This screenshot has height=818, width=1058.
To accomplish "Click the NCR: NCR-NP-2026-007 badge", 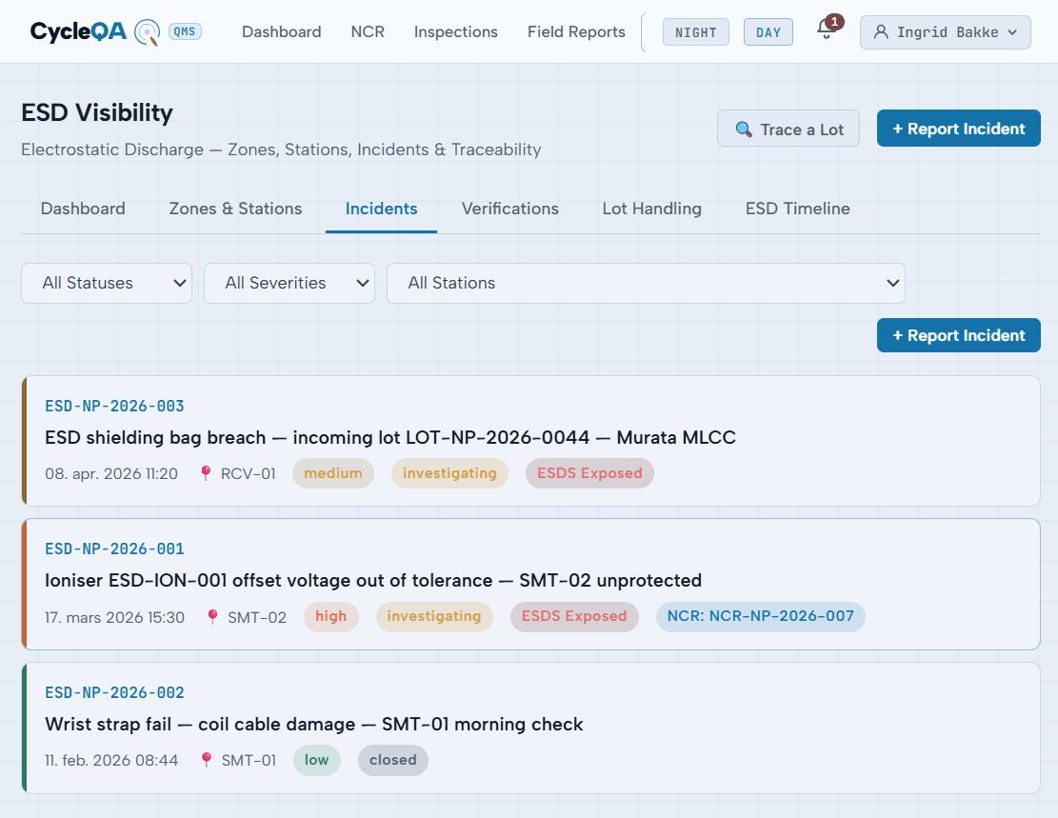I will pos(761,616).
